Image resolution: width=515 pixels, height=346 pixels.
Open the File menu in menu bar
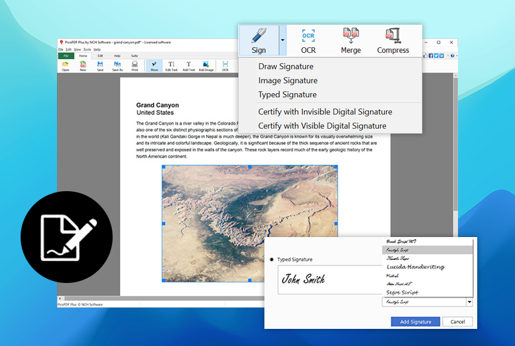tap(60, 49)
